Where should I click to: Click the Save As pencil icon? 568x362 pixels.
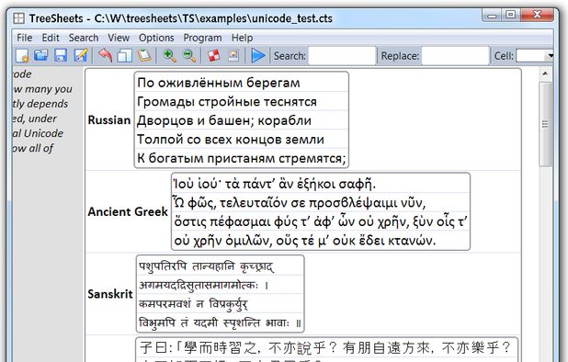(80, 56)
